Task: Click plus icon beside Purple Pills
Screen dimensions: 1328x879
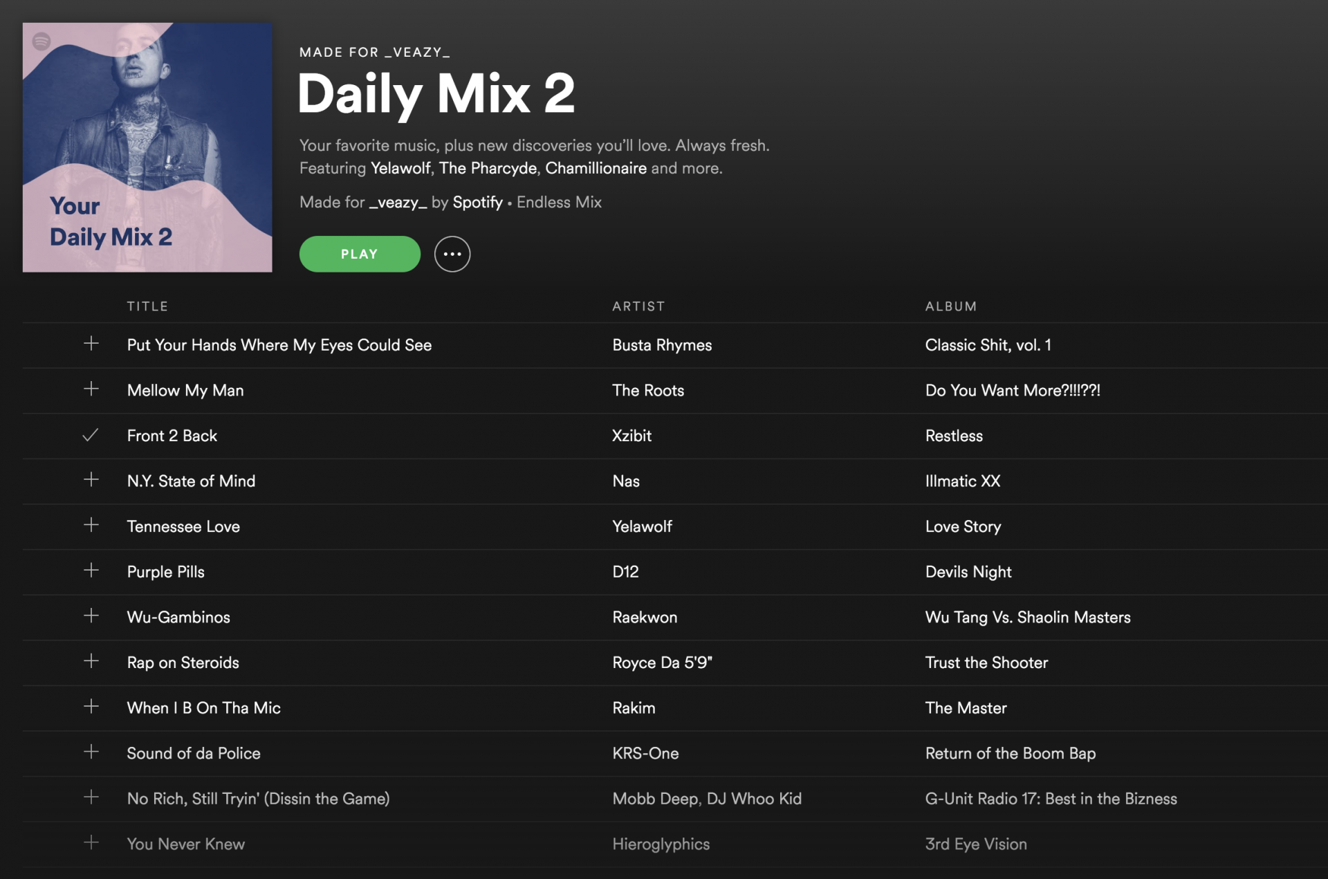Action: [91, 570]
